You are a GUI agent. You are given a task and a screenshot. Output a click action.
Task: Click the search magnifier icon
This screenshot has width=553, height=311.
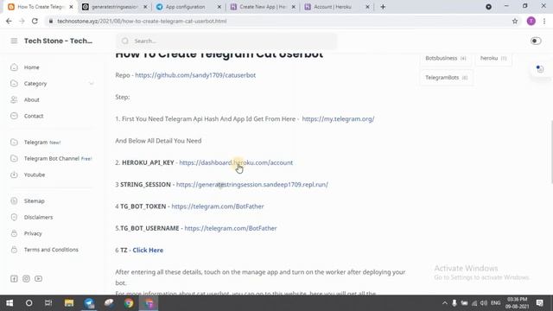click(125, 41)
